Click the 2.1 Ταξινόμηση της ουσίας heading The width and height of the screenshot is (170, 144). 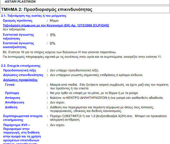[x=34, y=16]
